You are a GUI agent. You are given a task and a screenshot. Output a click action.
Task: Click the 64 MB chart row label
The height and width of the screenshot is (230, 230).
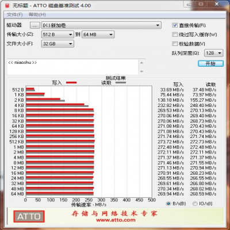click(x=17, y=194)
